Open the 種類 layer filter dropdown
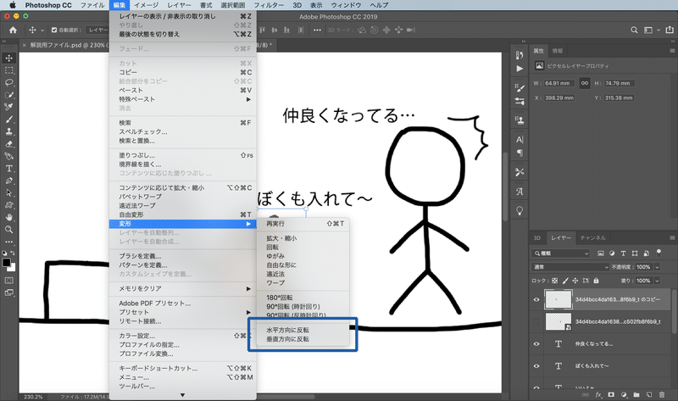This screenshot has height=401, width=678. (561, 253)
